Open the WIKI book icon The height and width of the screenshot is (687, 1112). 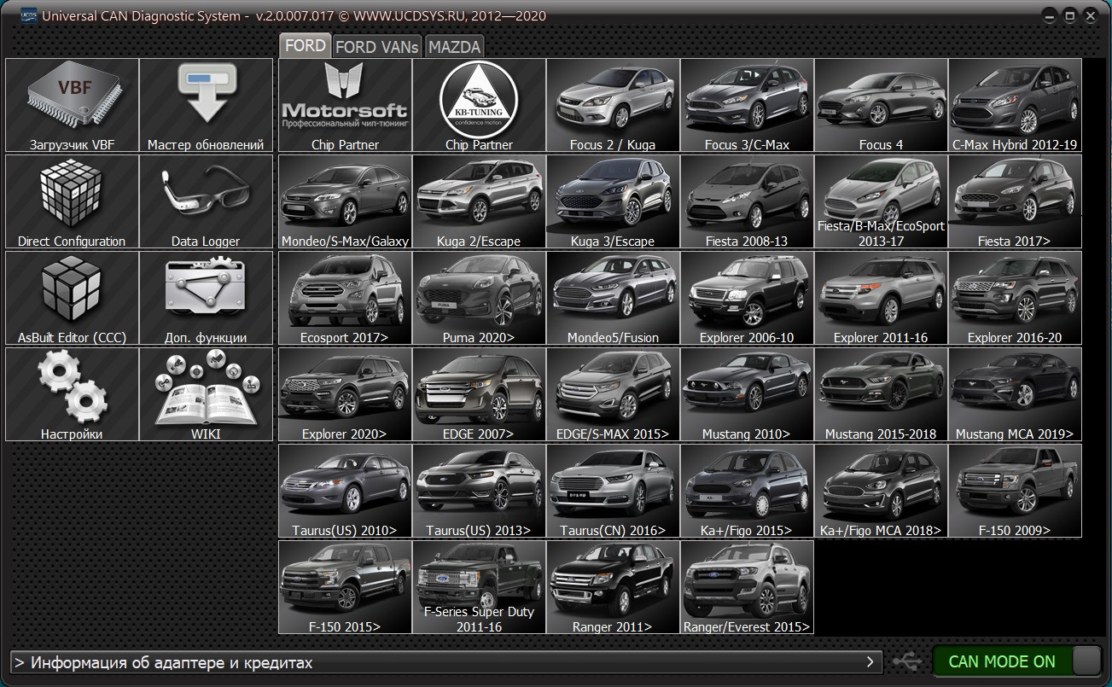click(206, 394)
